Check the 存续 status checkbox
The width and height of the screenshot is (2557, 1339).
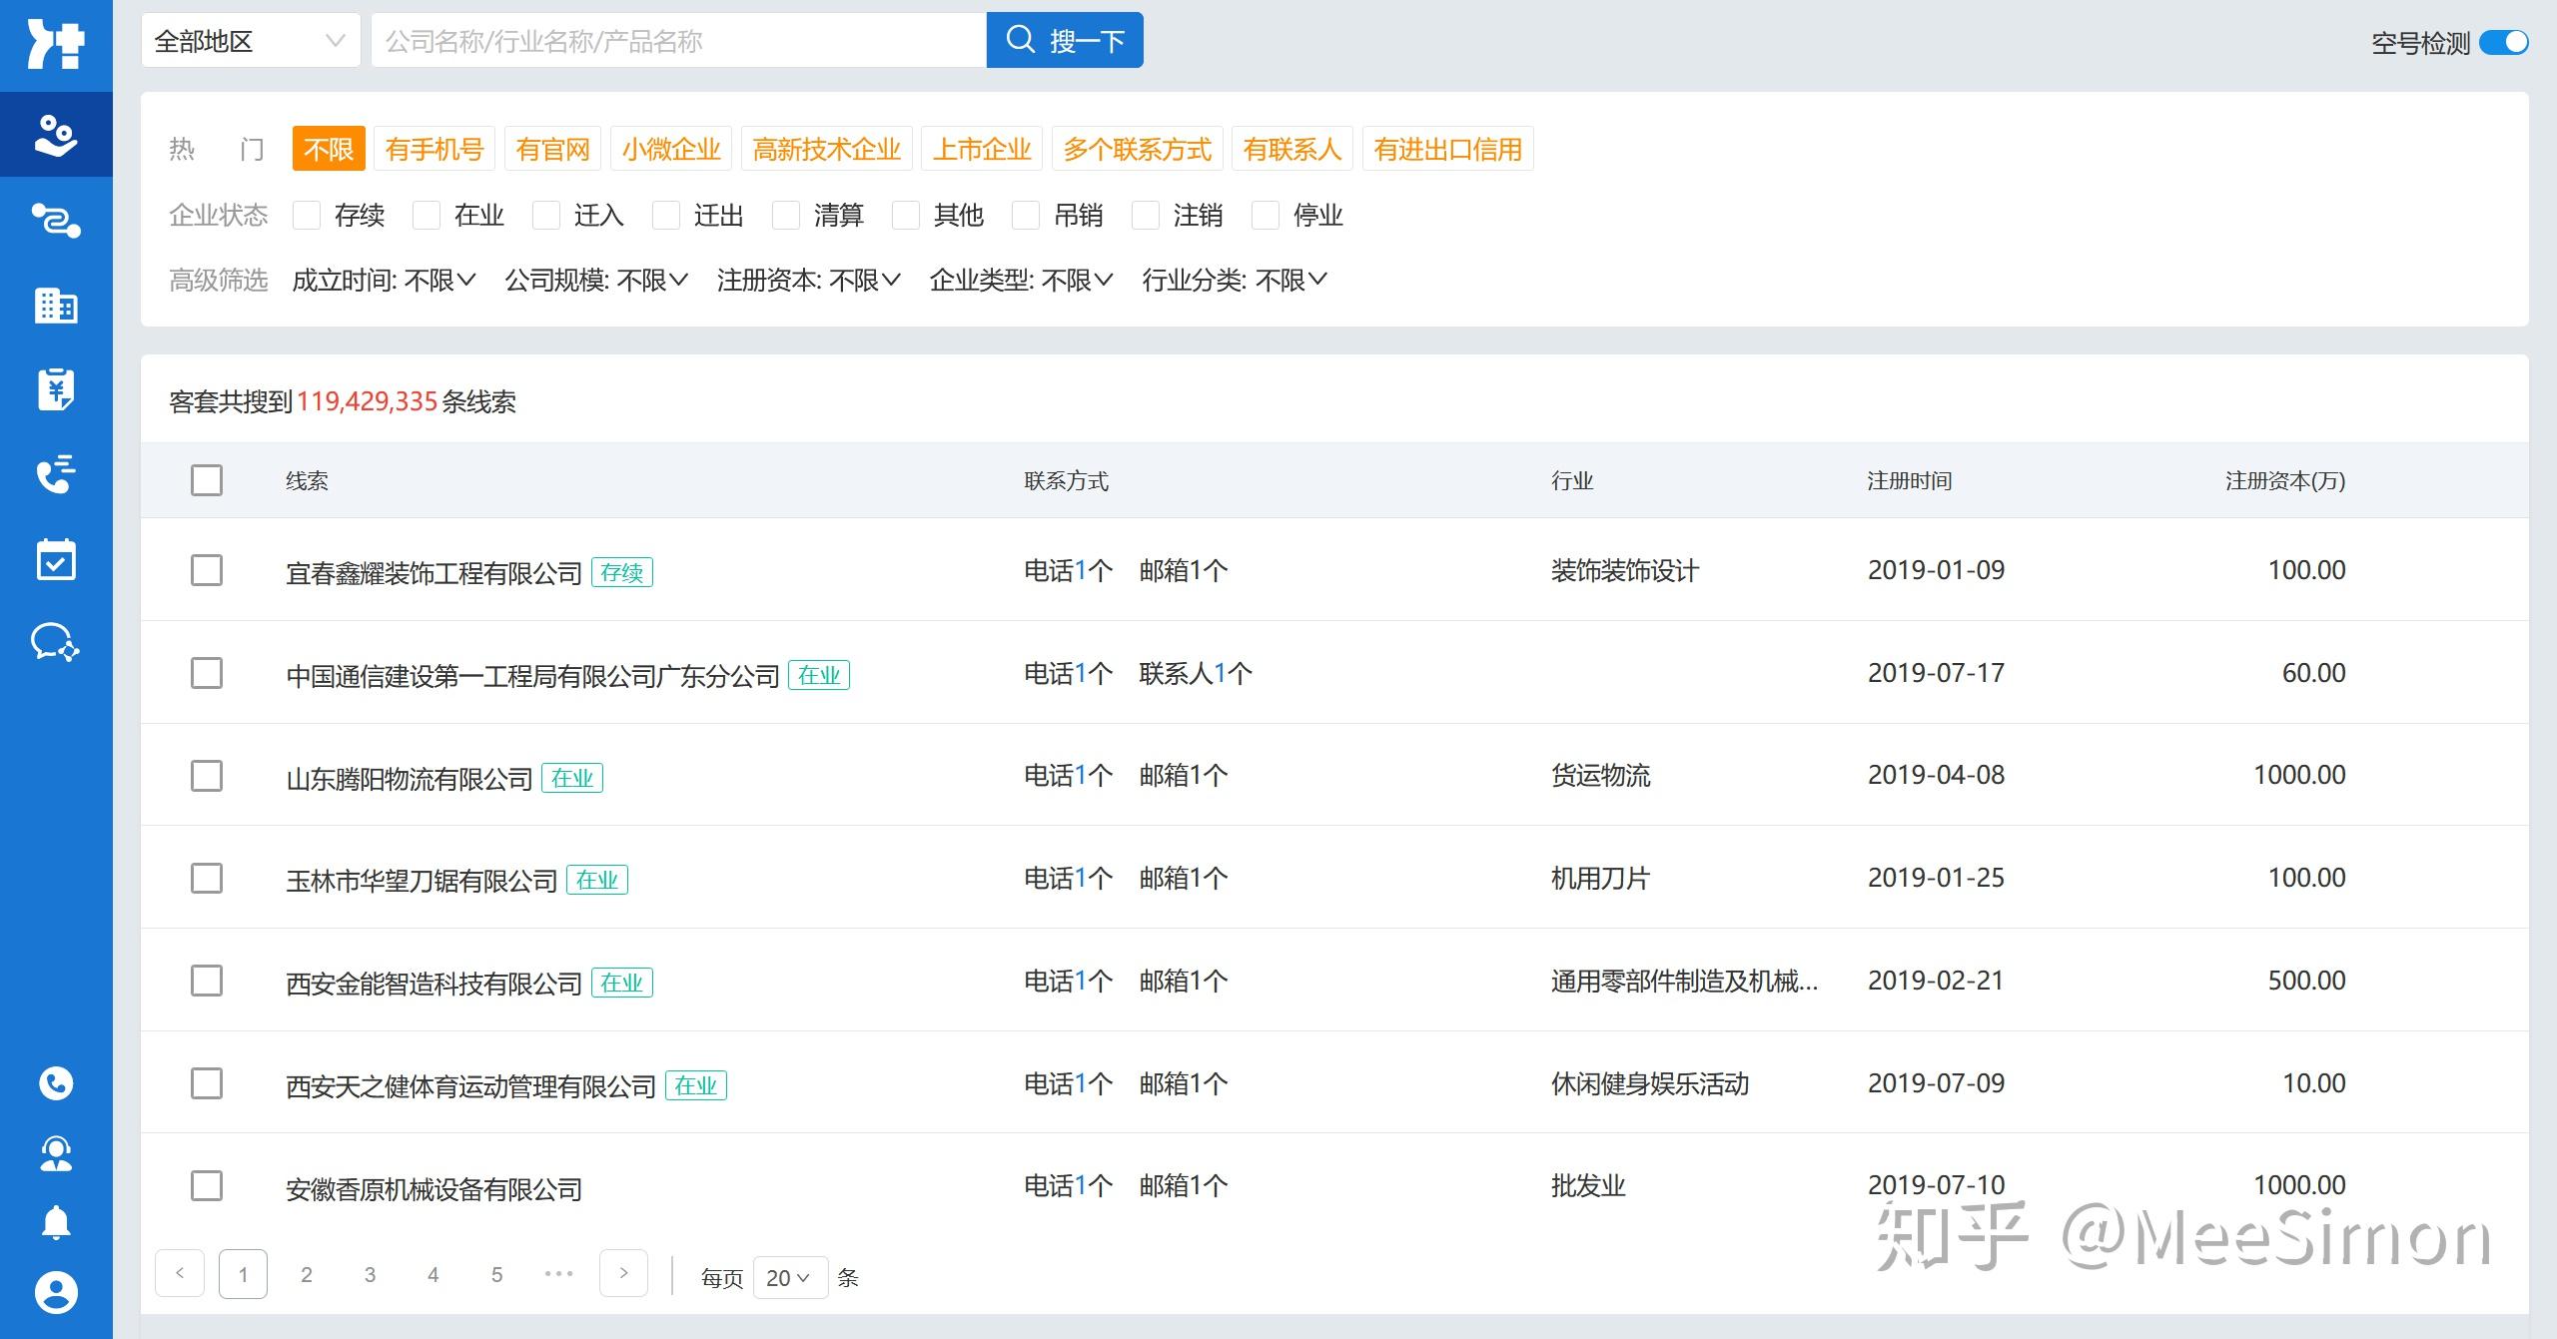(x=307, y=215)
